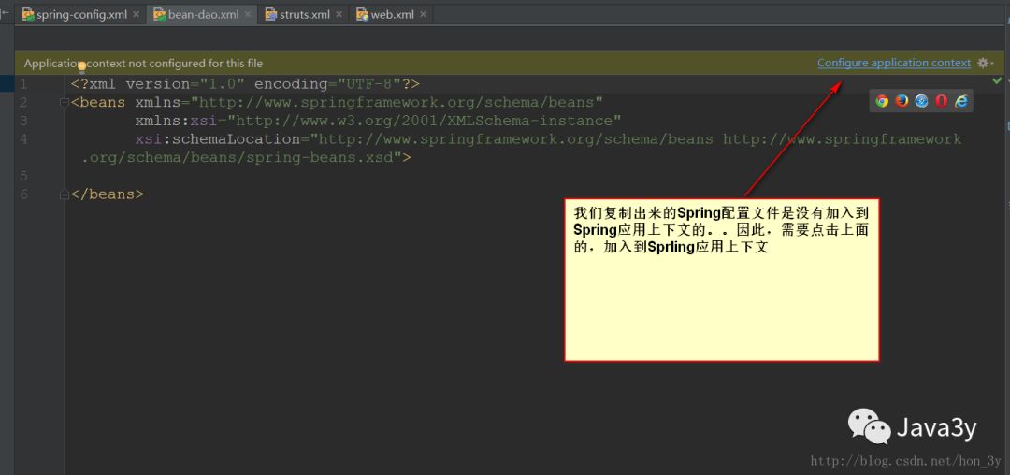Open file preview in Opera browser
This screenshot has width=1010, height=475.
click(941, 100)
